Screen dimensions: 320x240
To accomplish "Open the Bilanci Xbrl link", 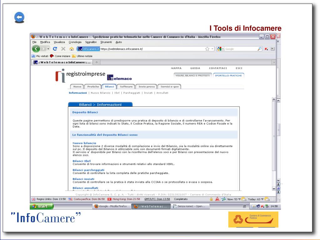I will pos(81,161).
